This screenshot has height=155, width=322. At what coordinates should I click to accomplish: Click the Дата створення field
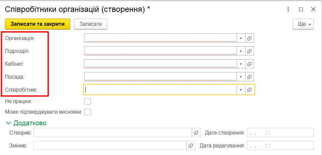click(x=280, y=133)
